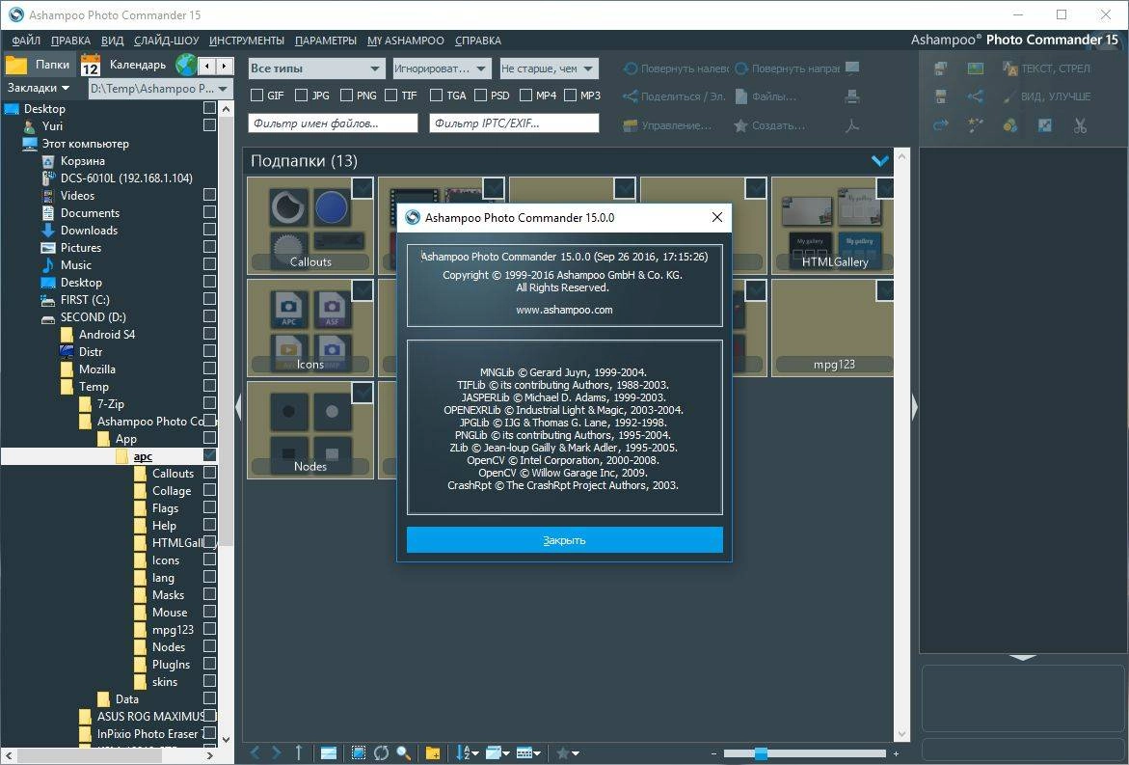
Task: Click the plus button of thumbnail size slider
Action: (896, 753)
